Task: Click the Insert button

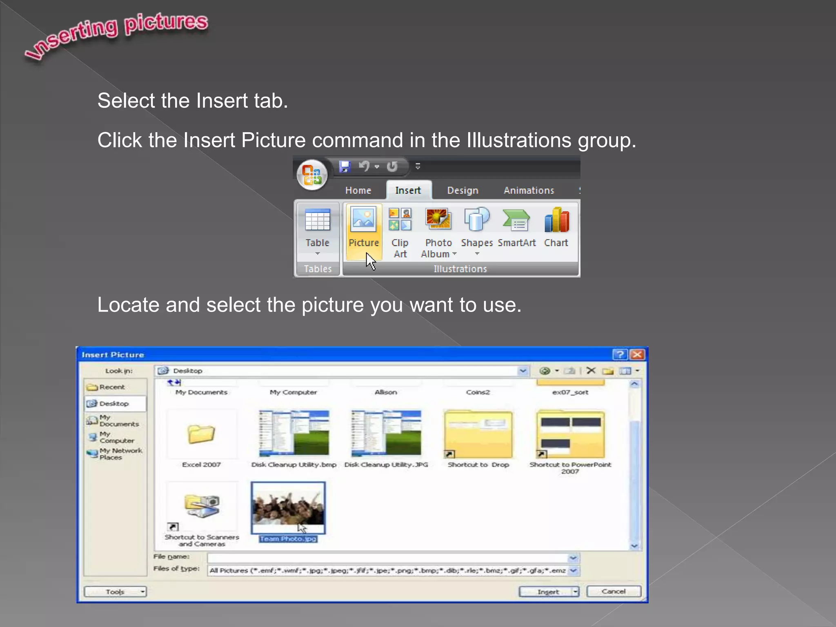Action: click(546, 591)
